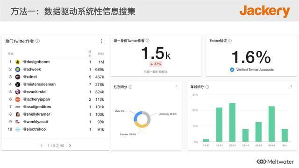Open @adweek author link
The height and width of the screenshot is (168, 299).
[x=32, y=69]
